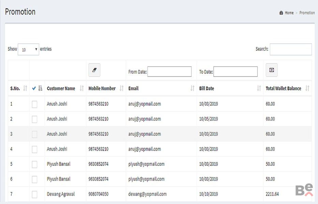
Task: Click the select-all checkmark icon in header
Action: 34,88
